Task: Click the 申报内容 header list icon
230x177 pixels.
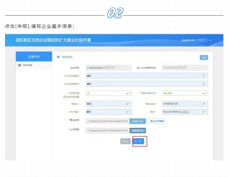Action: [58, 57]
